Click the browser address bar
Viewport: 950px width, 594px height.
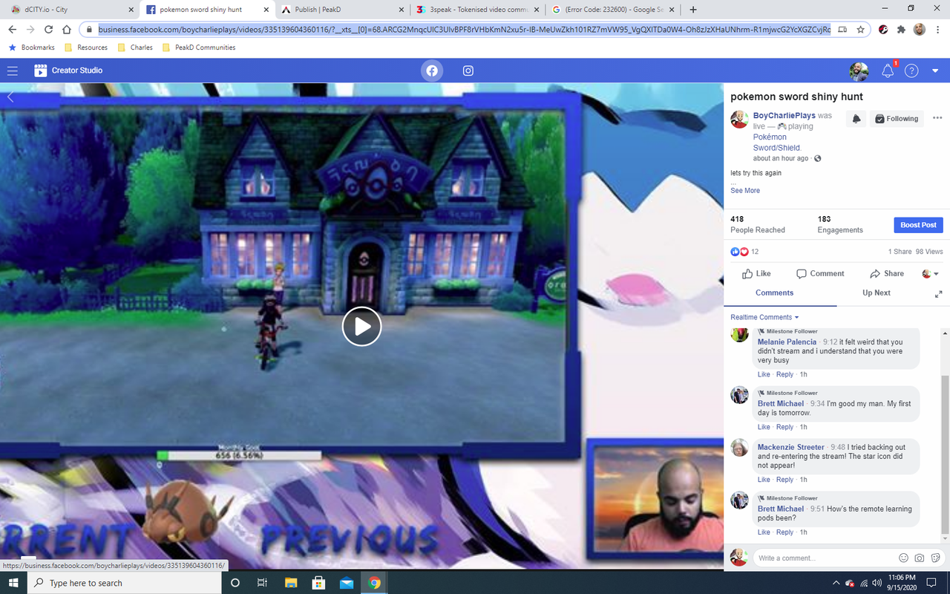coord(464,30)
